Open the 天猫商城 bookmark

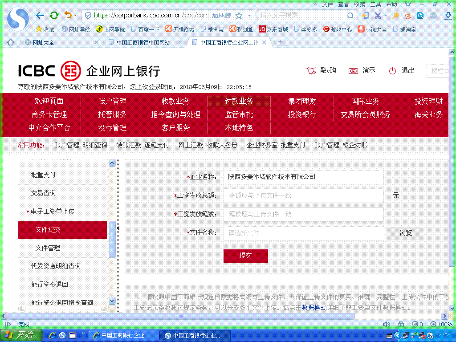tap(180, 29)
